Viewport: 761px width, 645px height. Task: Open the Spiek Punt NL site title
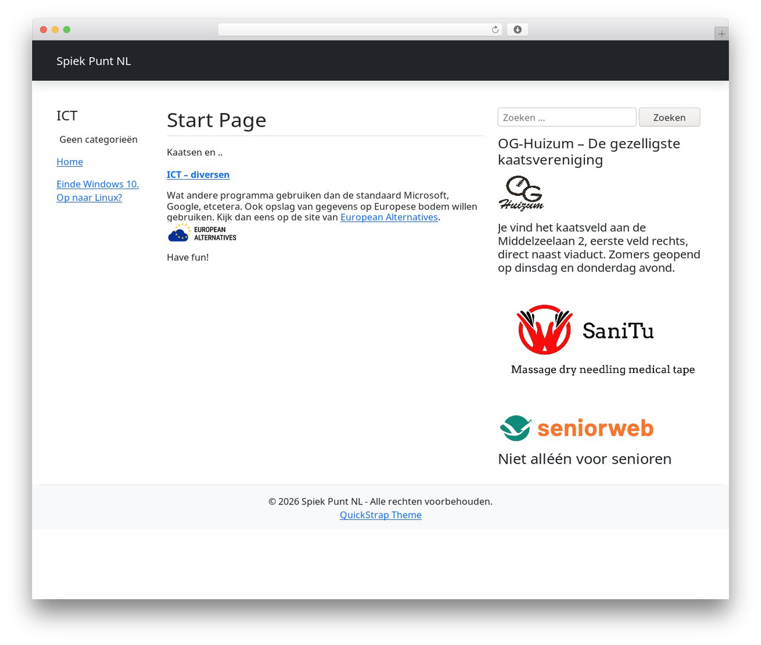(93, 61)
